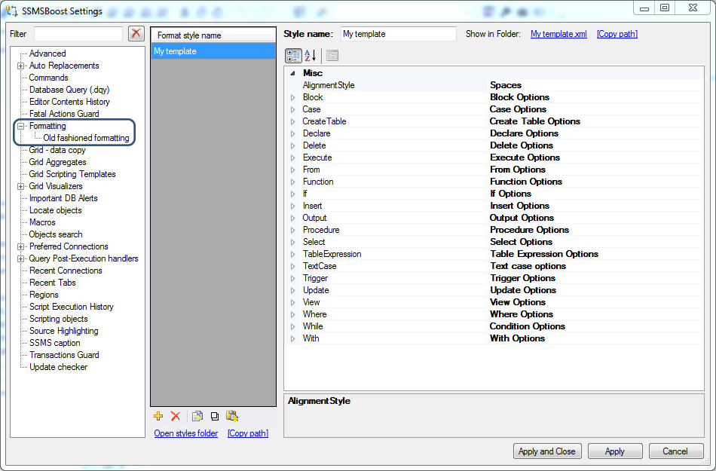
Task: Click the Categorized view icon in the property grid
Action: coord(293,56)
